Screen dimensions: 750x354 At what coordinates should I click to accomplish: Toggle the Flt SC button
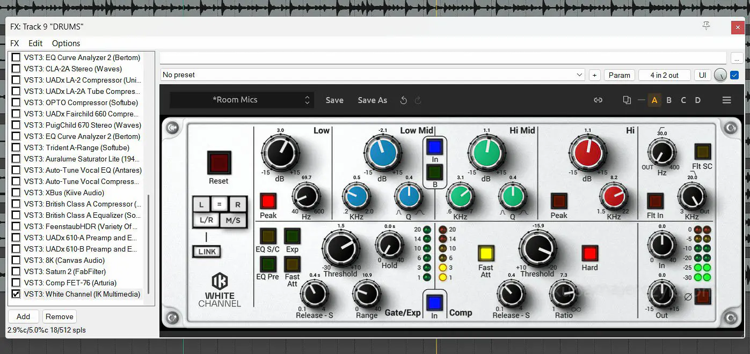tap(702, 152)
